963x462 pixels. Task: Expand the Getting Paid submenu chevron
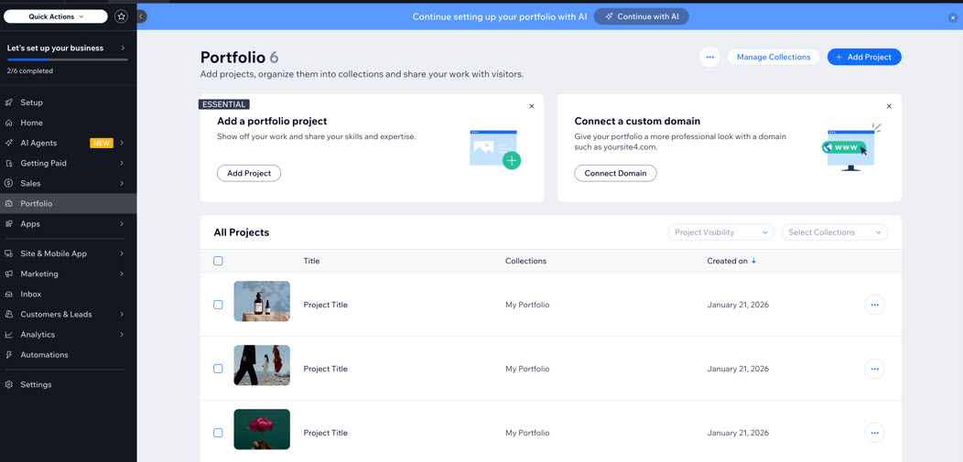tap(122, 163)
